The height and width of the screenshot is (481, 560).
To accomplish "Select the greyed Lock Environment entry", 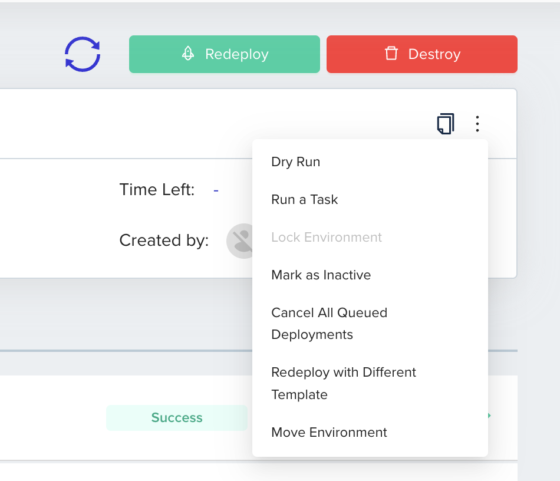I will point(370,237).
